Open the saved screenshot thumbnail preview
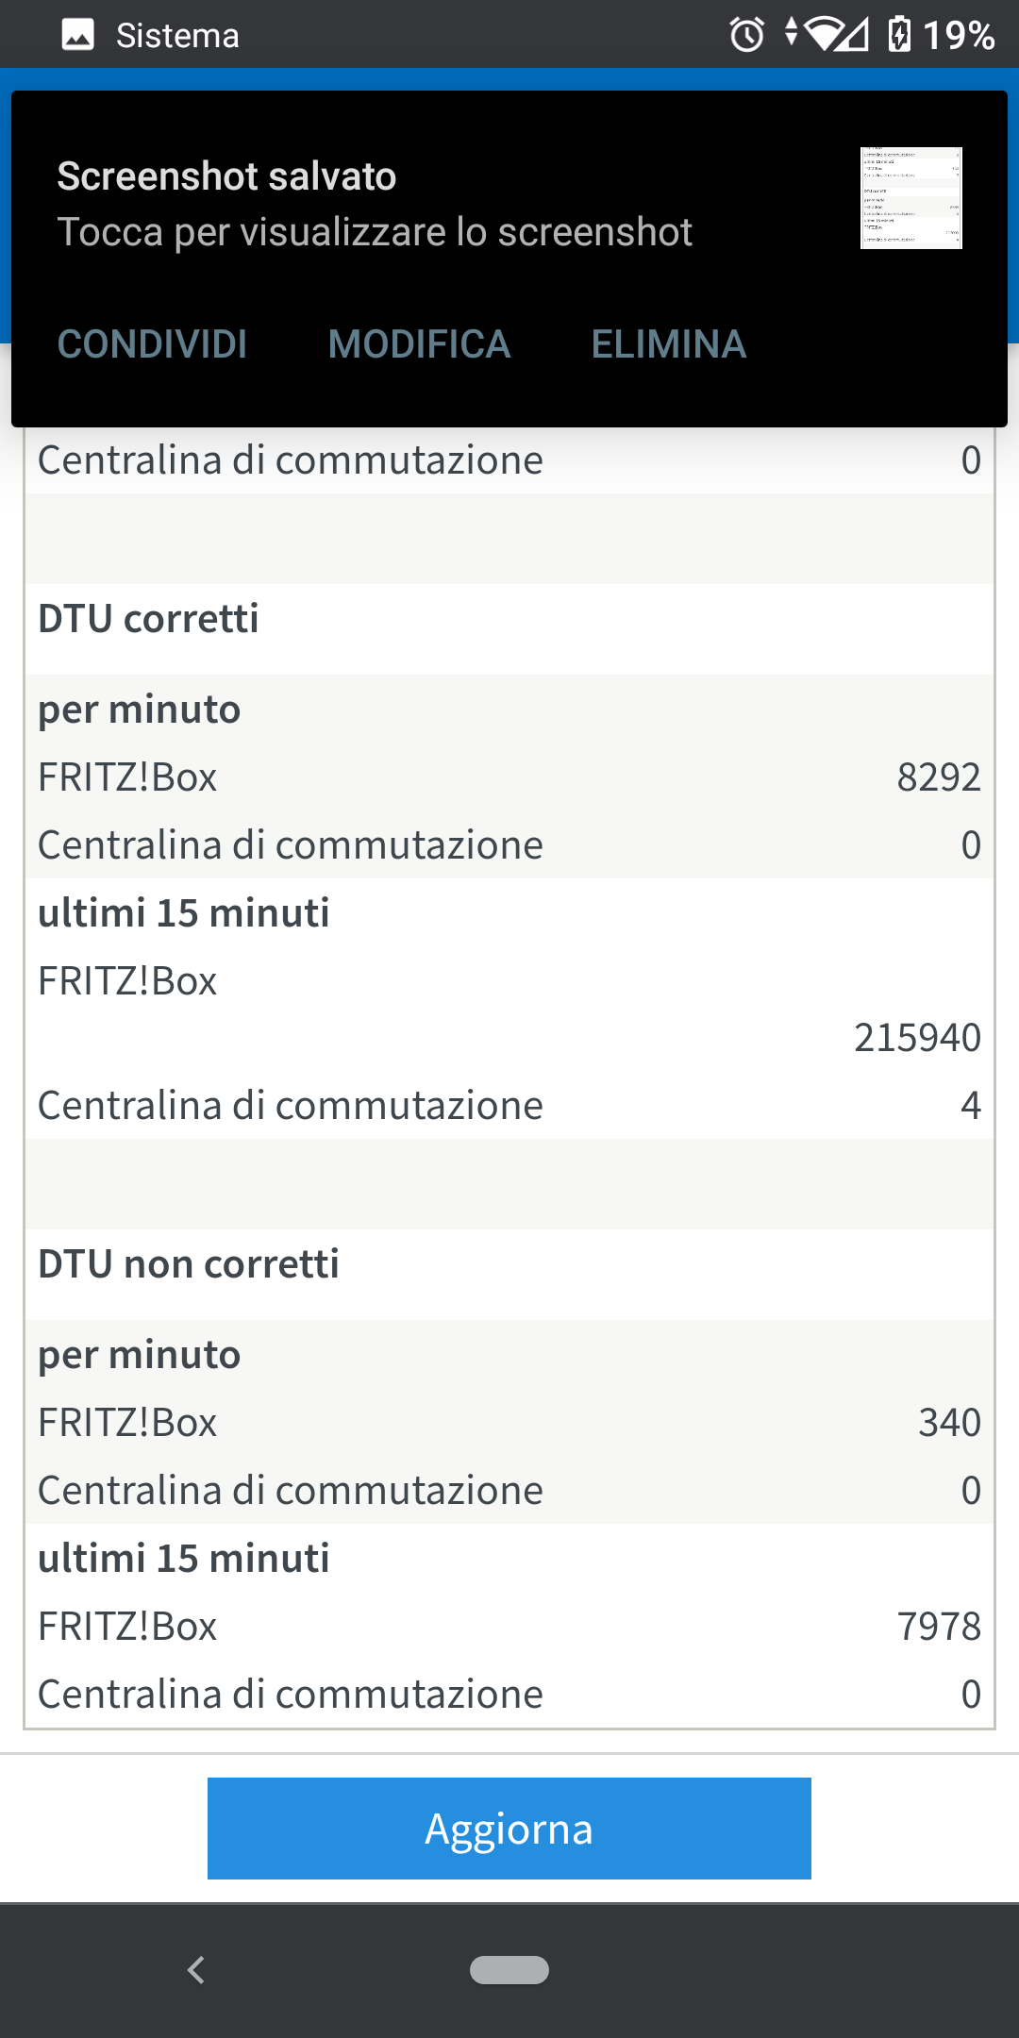 pos(910,198)
